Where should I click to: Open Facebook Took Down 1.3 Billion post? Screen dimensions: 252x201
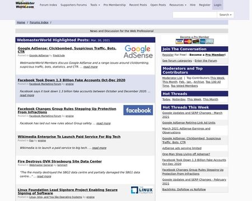pos(72,80)
